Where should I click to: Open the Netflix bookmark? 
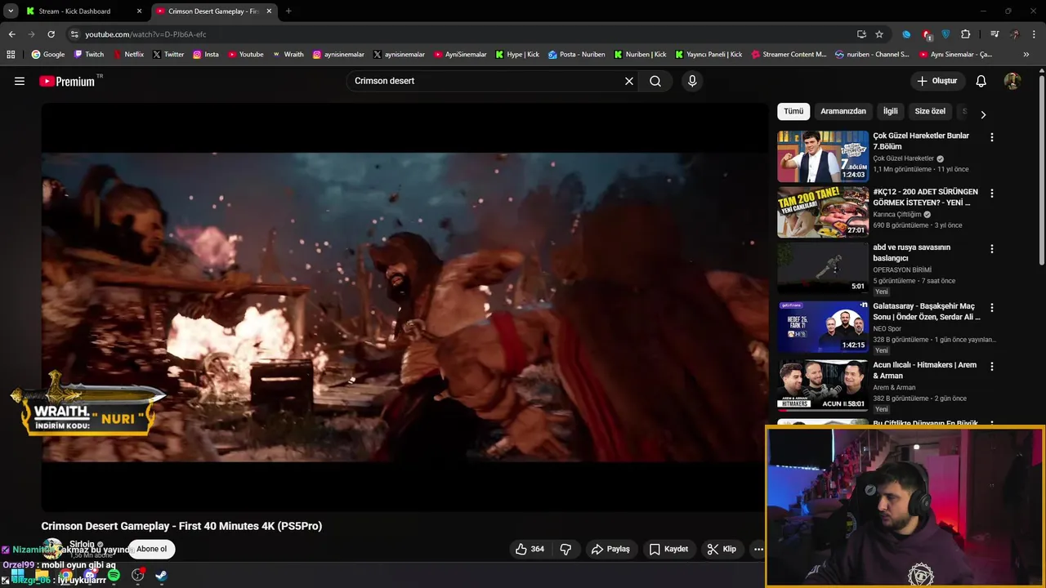click(x=128, y=55)
